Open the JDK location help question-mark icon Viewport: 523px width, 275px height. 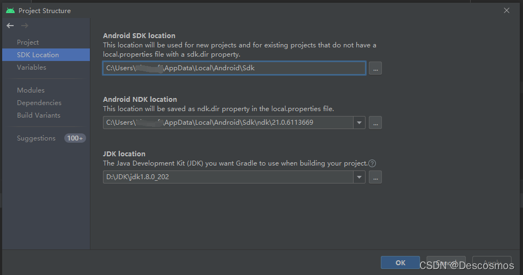(x=372, y=163)
